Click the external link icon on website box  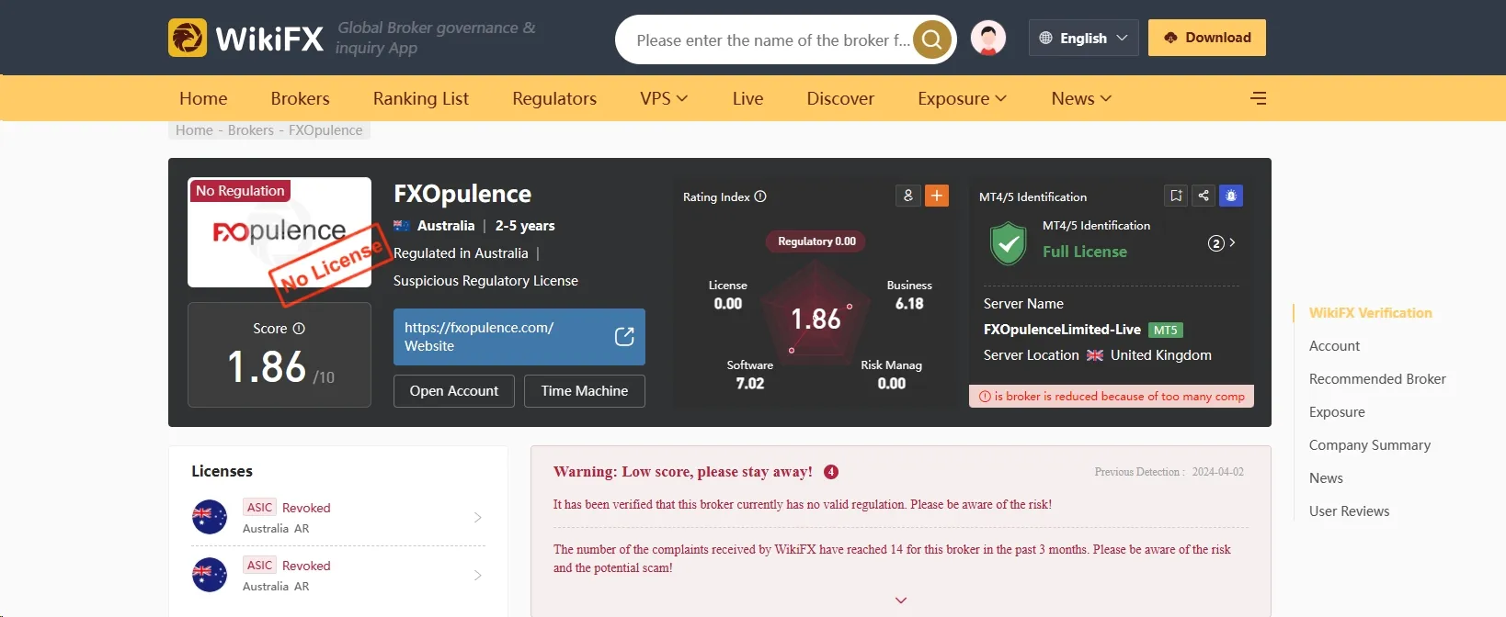tap(624, 337)
